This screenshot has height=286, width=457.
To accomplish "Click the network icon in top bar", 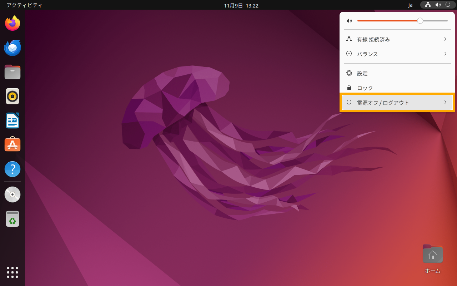I will click(x=428, y=5).
